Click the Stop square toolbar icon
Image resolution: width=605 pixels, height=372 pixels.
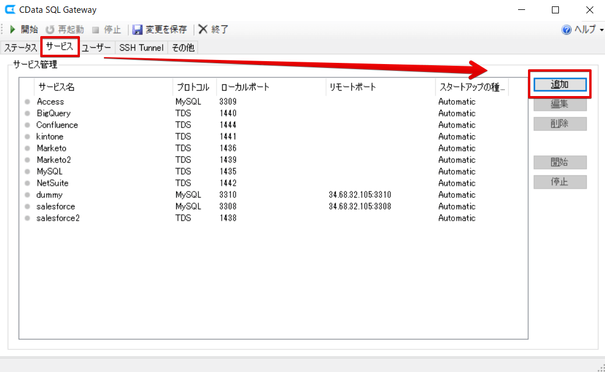(96, 30)
